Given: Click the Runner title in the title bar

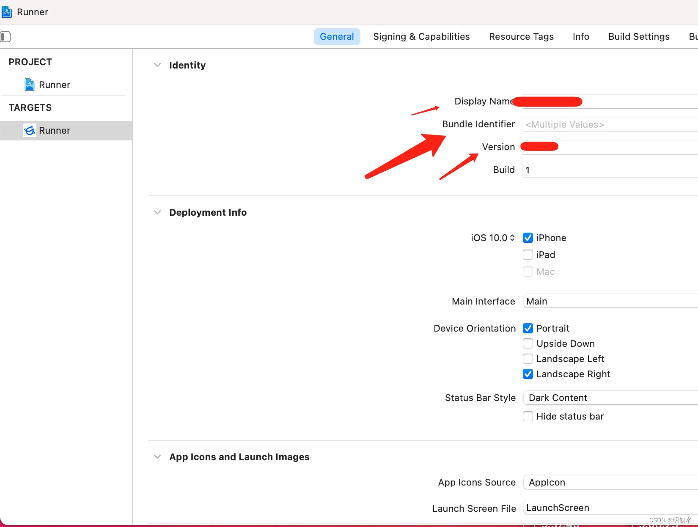Looking at the screenshot, I should click(x=33, y=12).
